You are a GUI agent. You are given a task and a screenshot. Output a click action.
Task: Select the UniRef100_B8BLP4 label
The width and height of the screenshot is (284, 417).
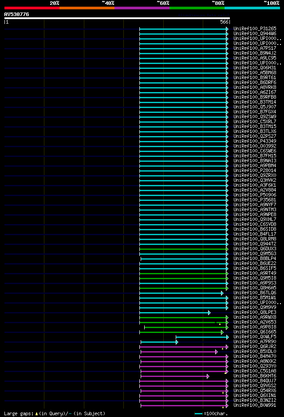point(255,258)
